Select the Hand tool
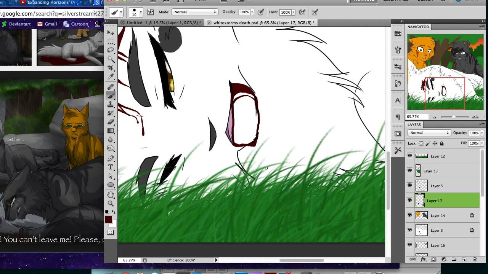488x274 pixels. (x=111, y=195)
